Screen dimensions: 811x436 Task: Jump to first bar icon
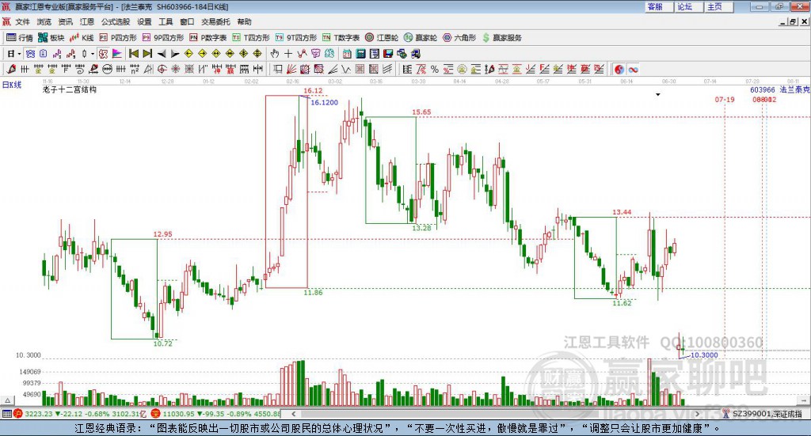point(133,54)
